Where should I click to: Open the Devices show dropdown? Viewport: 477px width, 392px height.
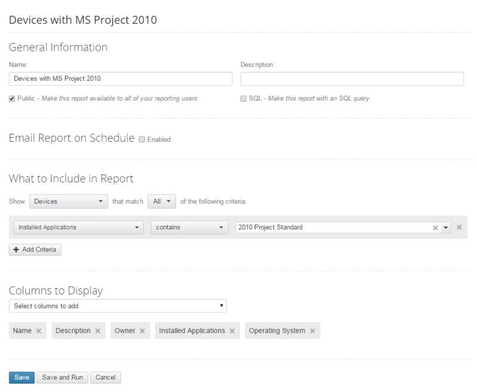pyautogui.click(x=68, y=201)
